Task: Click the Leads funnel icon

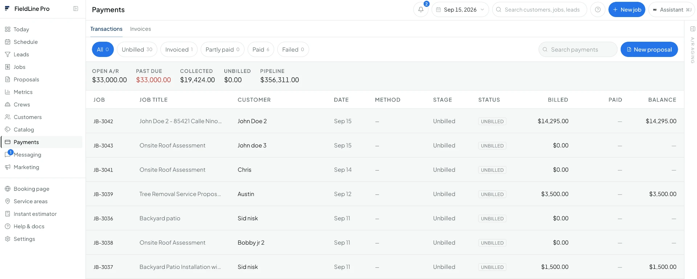Action: pyautogui.click(x=8, y=54)
